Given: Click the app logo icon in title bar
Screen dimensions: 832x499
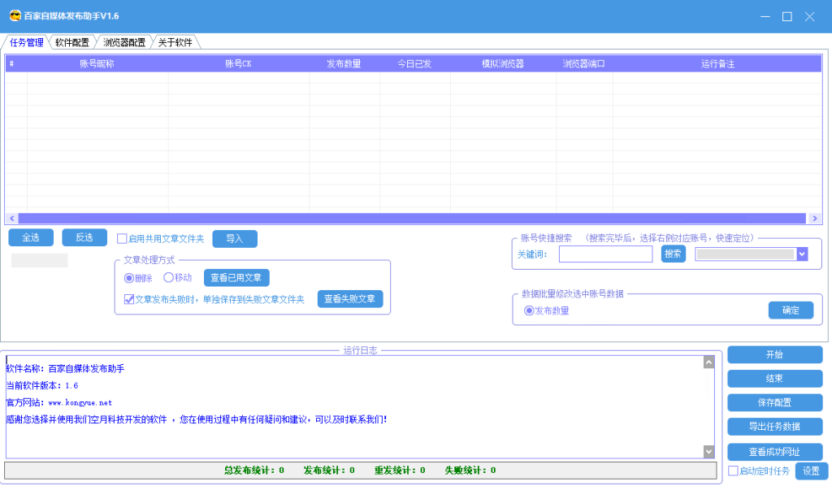Looking at the screenshot, I should pyautogui.click(x=15, y=16).
